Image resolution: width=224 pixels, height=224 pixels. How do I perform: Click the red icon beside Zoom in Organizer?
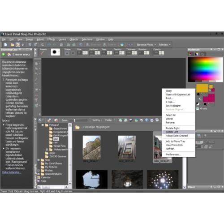[x=56, y=120]
